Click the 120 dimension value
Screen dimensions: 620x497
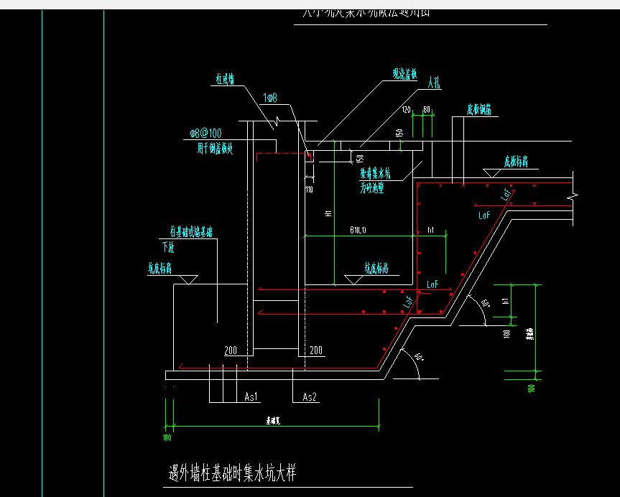point(406,110)
